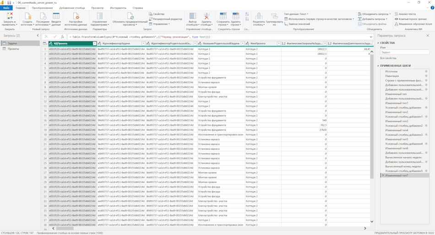435x235 pixels.
Task: Open the table corner menu icon
Action: coord(45,43)
